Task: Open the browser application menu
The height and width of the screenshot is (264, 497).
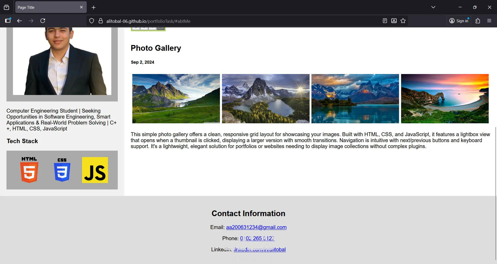Action: (x=489, y=21)
